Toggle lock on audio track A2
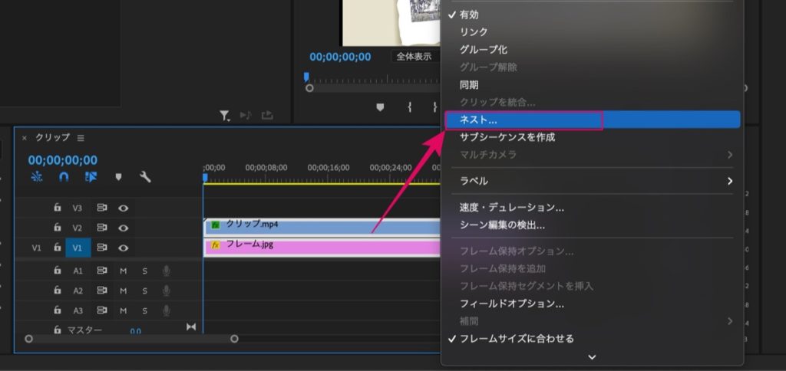Screen dimensions: 786x371 (x=58, y=291)
